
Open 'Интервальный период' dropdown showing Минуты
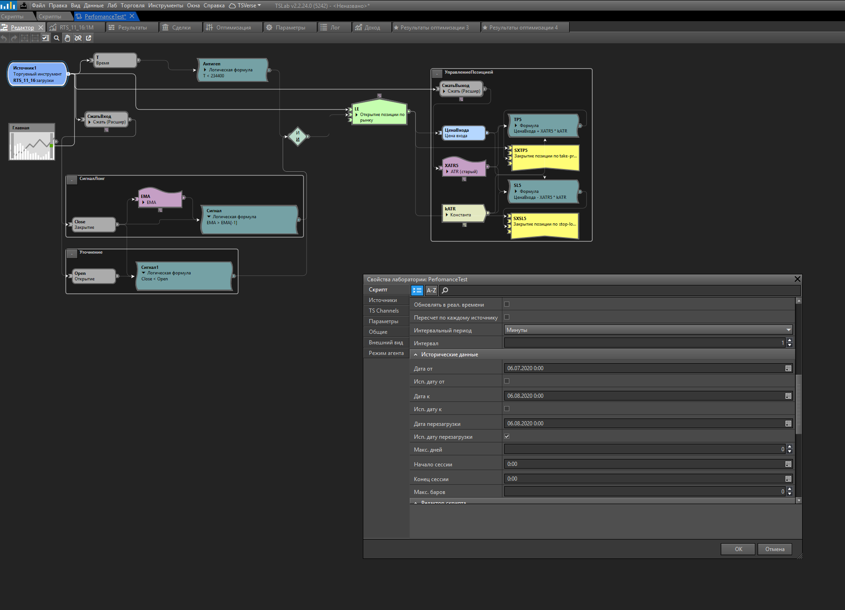coord(648,330)
